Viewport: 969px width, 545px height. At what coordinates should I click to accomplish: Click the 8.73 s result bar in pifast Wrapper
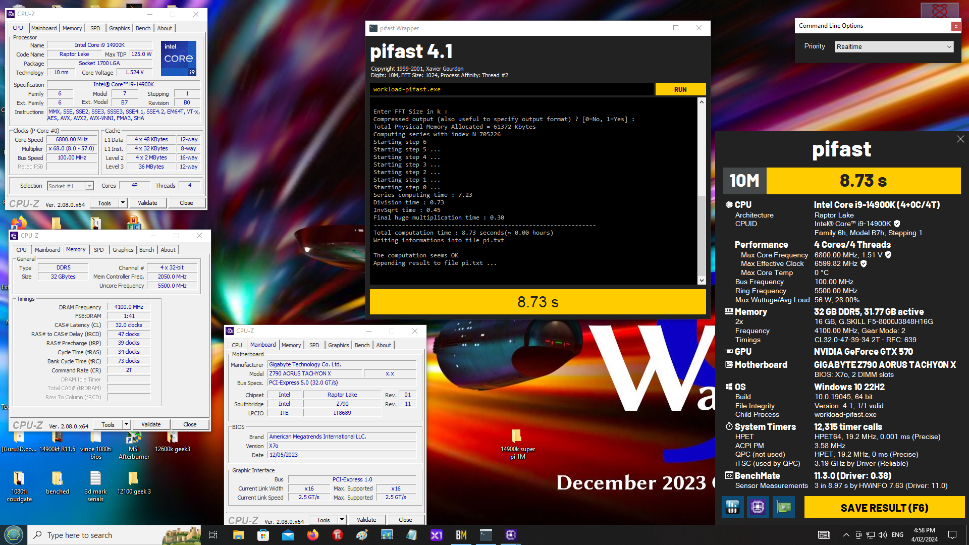point(537,302)
